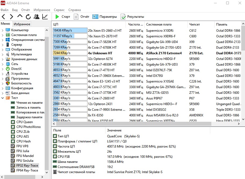Expand the Хранение данных tree node
The image size is (245, 179).
pos(2,59)
